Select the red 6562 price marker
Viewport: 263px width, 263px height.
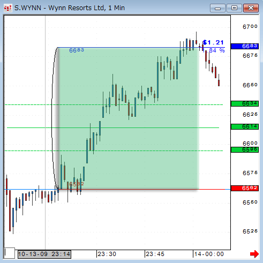click(x=245, y=188)
